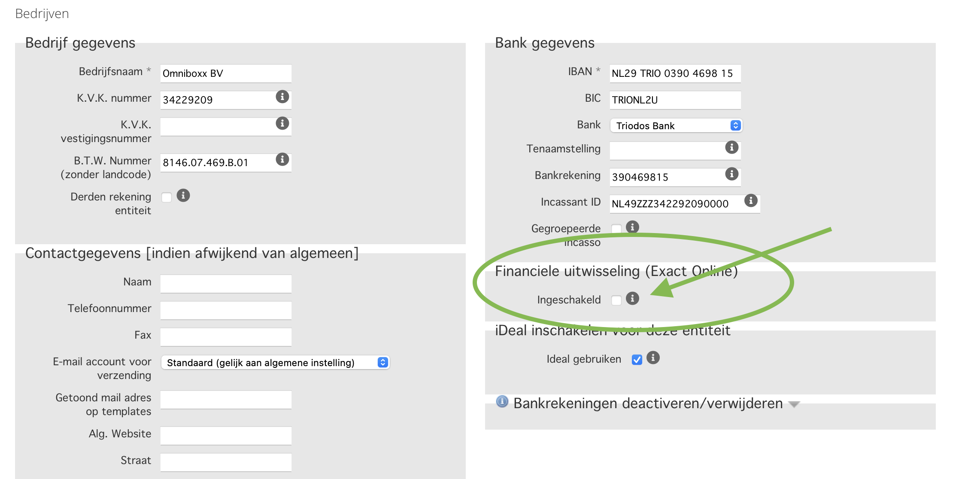Click info icon beside Ideal gebruiken
The width and height of the screenshot is (965, 479).
pos(653,358)
